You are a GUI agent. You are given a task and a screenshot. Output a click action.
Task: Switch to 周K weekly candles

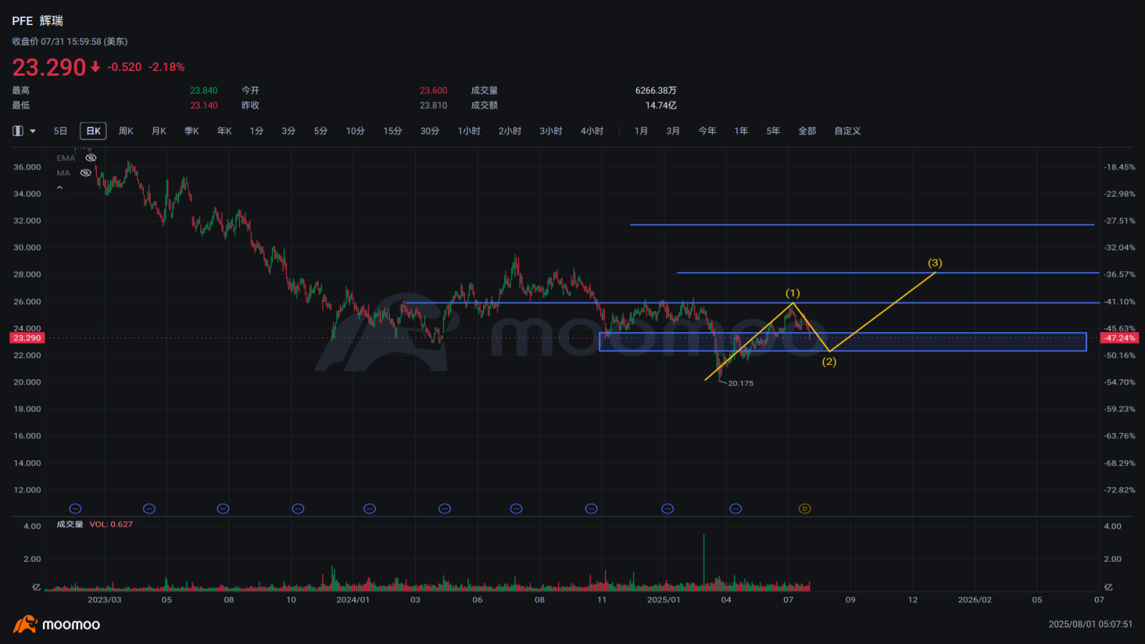(126, 131)
